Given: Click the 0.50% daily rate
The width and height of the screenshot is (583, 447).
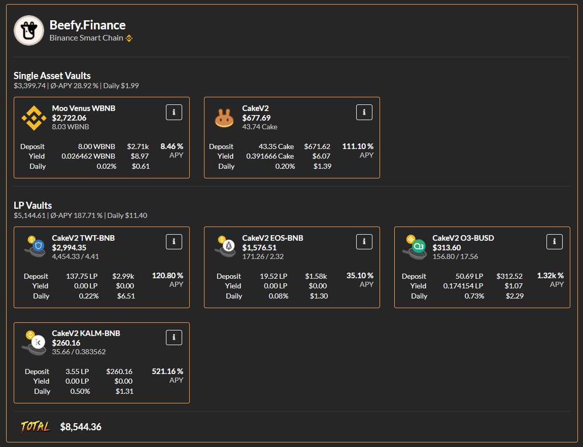Looking at the screenshot, I should click(x=80, y=391).
